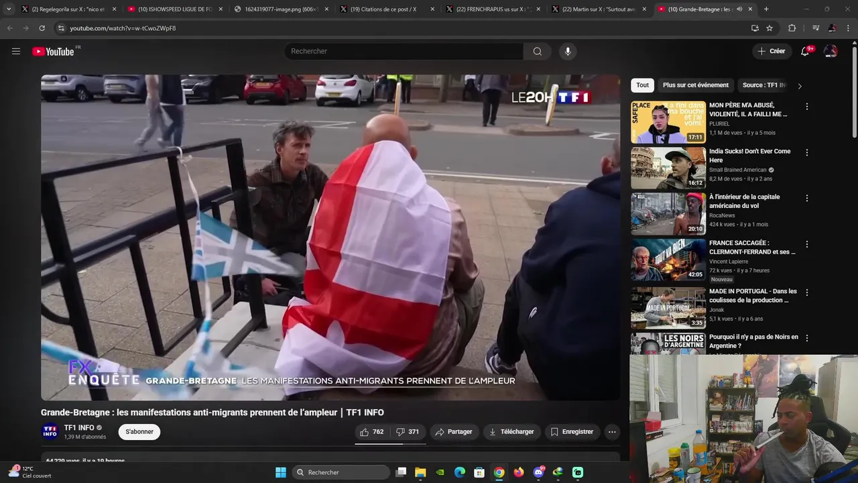Viewport: 858px width, 483px height.
Task: Go to YouTube home via logo
Action: pos(53,52)
